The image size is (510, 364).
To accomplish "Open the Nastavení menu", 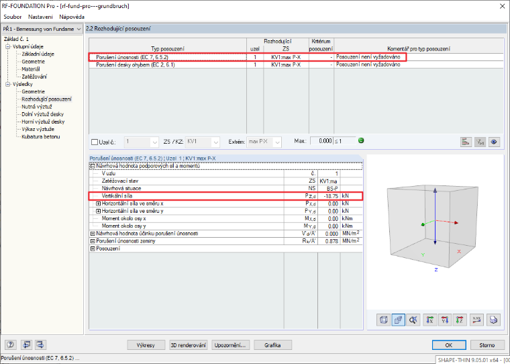I will coord(40,17).
